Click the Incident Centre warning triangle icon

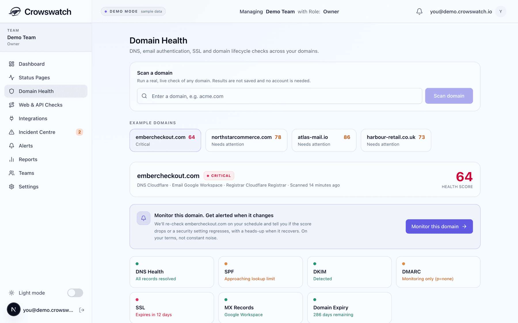tap(12, 132)
